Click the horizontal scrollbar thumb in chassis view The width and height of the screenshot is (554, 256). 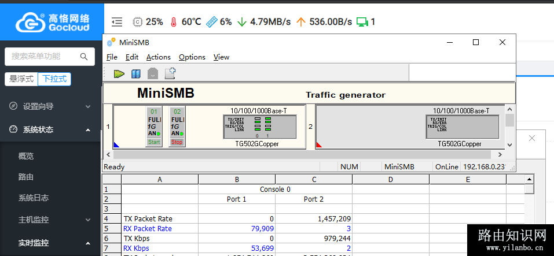click(x=302, y=154)
